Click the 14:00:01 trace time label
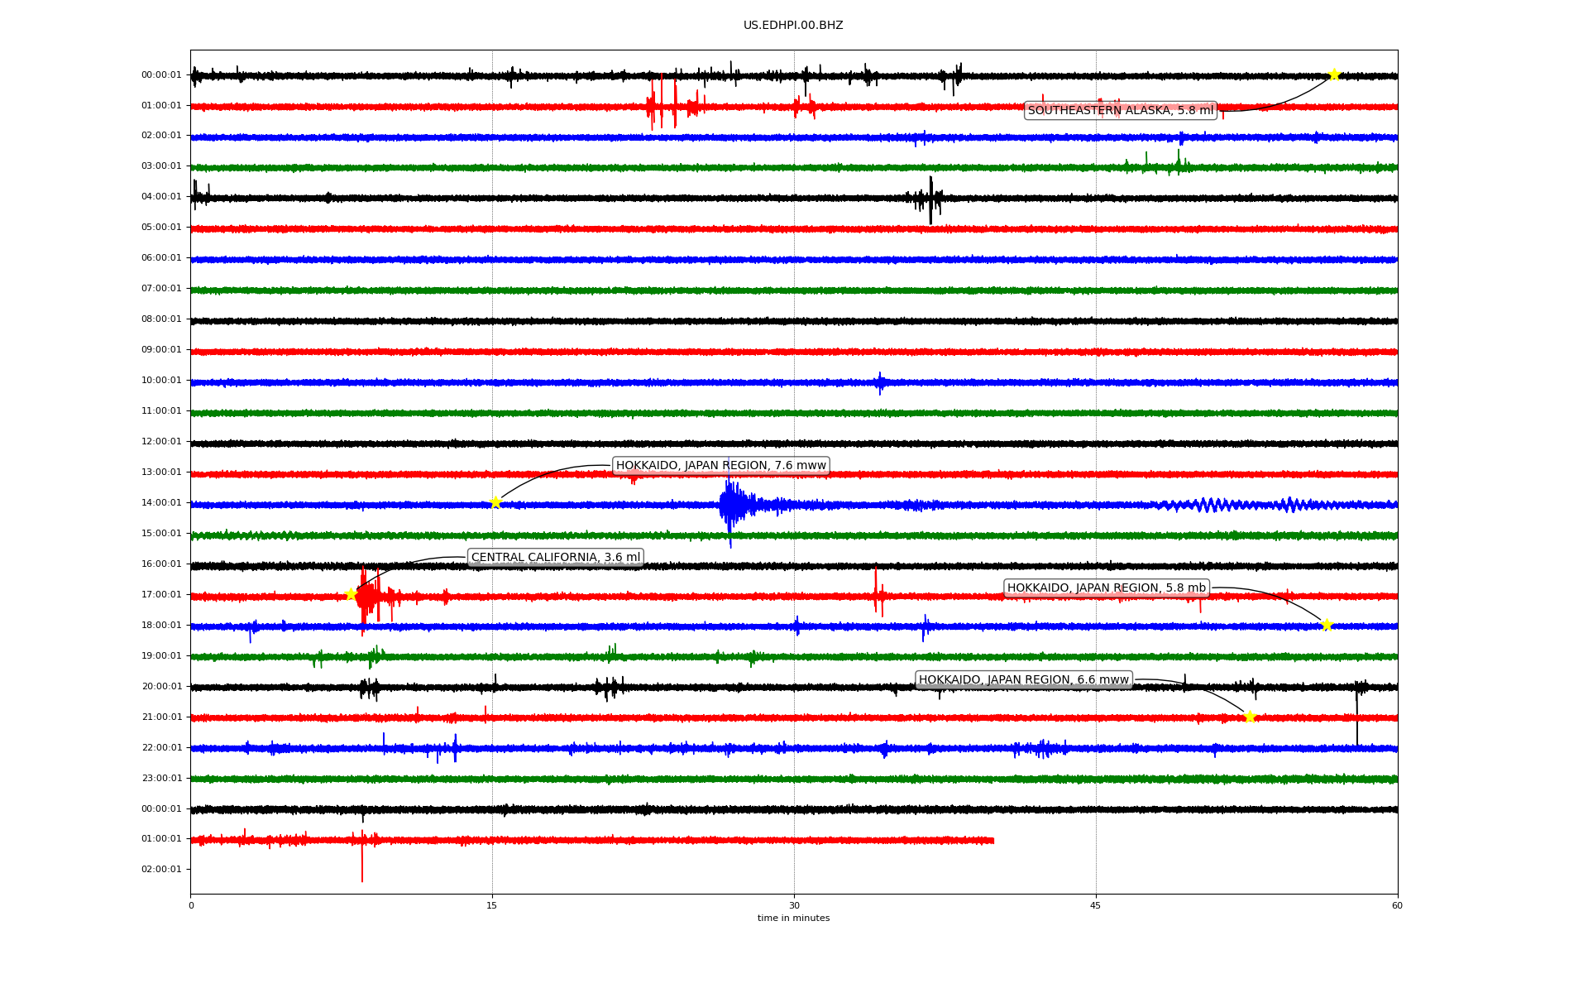This screenshot has width=1588, height=993. click(161, 502)
